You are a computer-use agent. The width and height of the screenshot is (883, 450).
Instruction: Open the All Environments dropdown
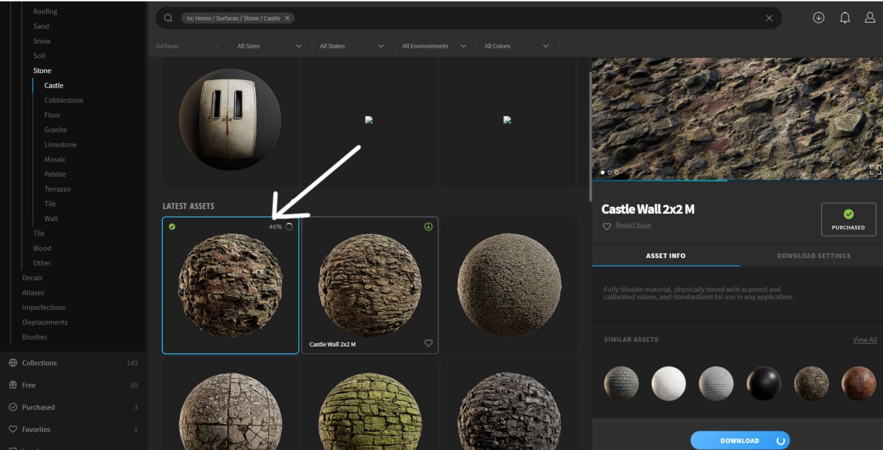[x=434, y=46]
